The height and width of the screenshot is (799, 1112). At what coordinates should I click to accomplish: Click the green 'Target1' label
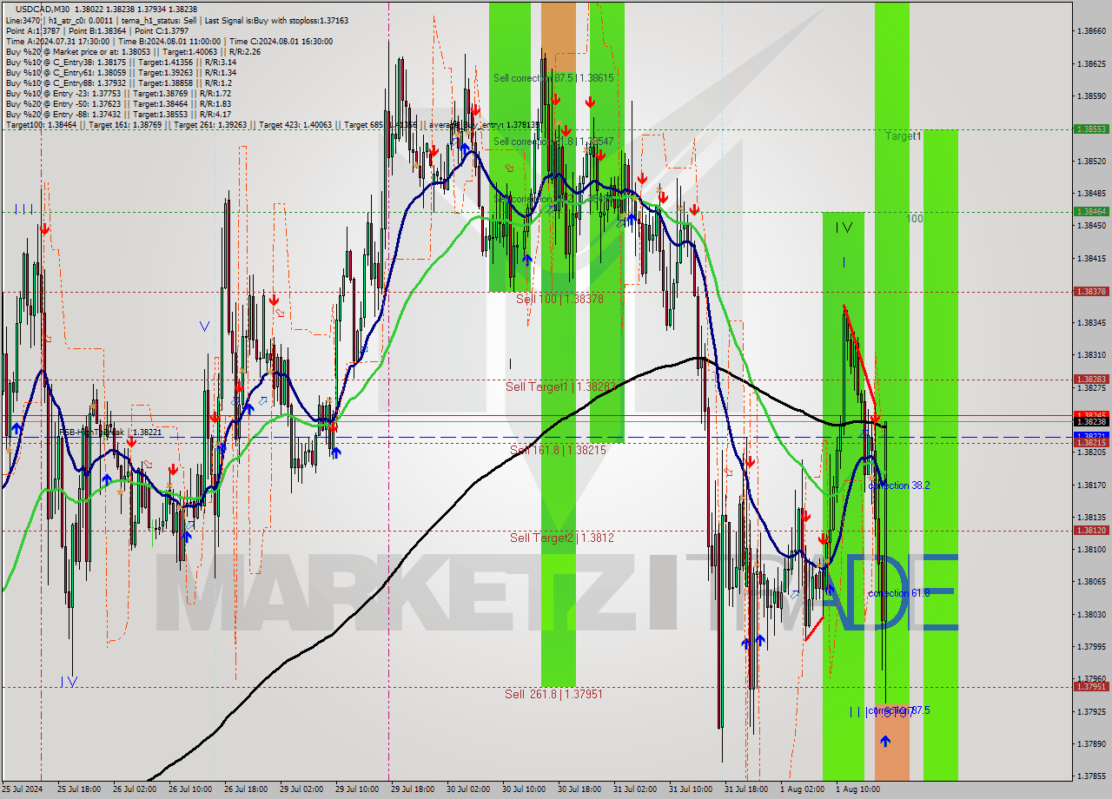point(903,136)
